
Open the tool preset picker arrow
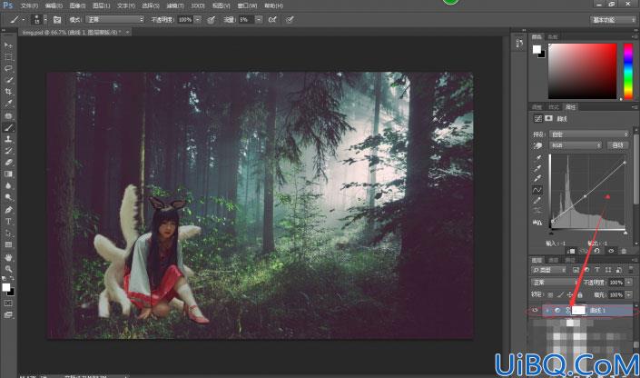tap(24, 20)
